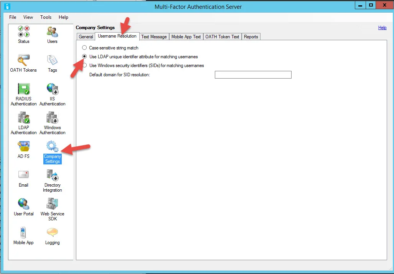Open the AD FS icon
This screenshot has height=274, width=394.
tap(24, 146)
